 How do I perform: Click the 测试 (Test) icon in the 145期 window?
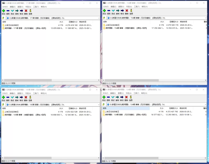point(12,97)
